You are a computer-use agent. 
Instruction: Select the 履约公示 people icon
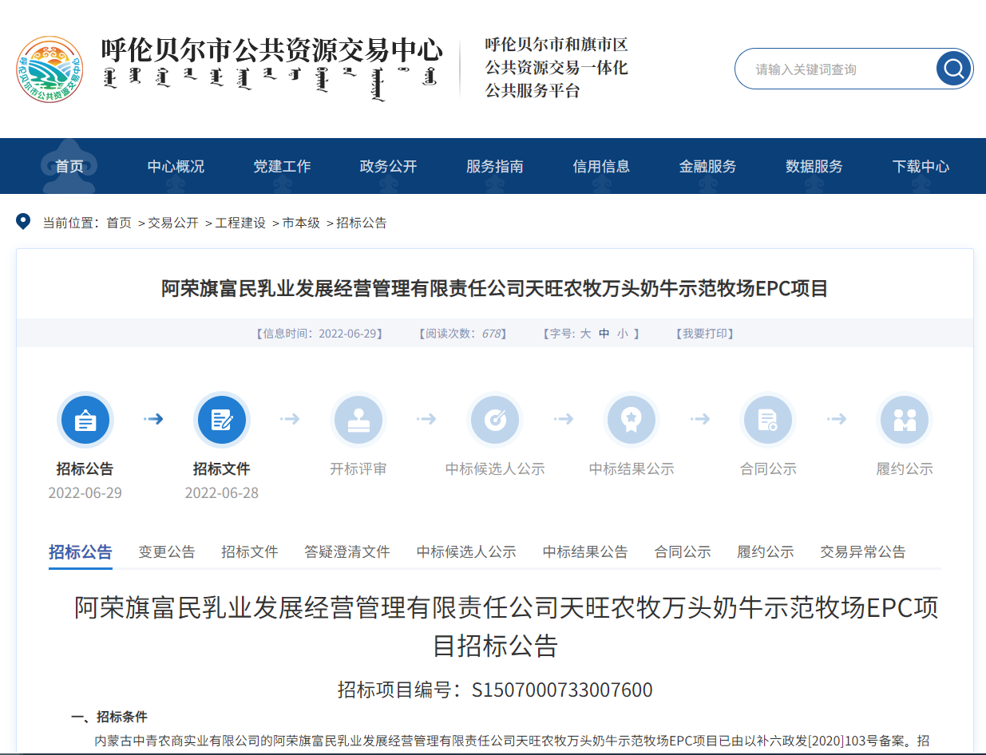pyautogui.click(x=905, y=420)
